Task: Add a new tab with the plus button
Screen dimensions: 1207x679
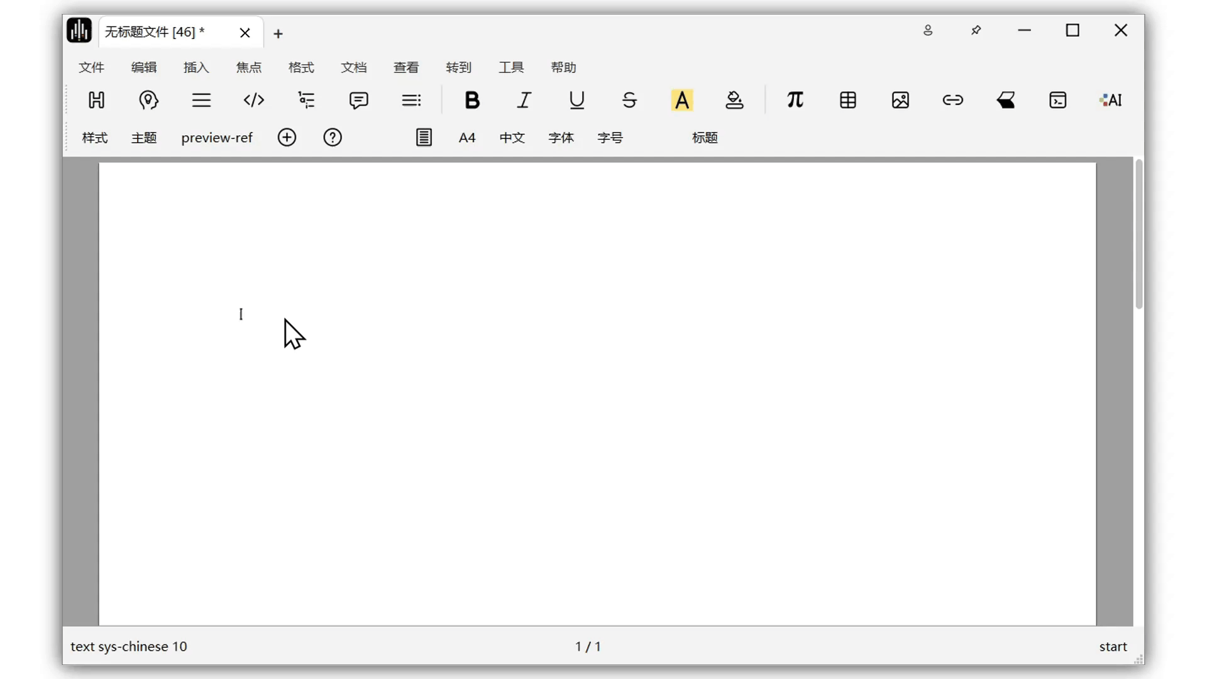Action: [278, 33]
